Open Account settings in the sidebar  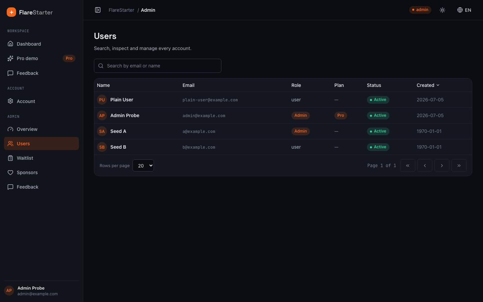pyautogui.click(x=41, y=101)
